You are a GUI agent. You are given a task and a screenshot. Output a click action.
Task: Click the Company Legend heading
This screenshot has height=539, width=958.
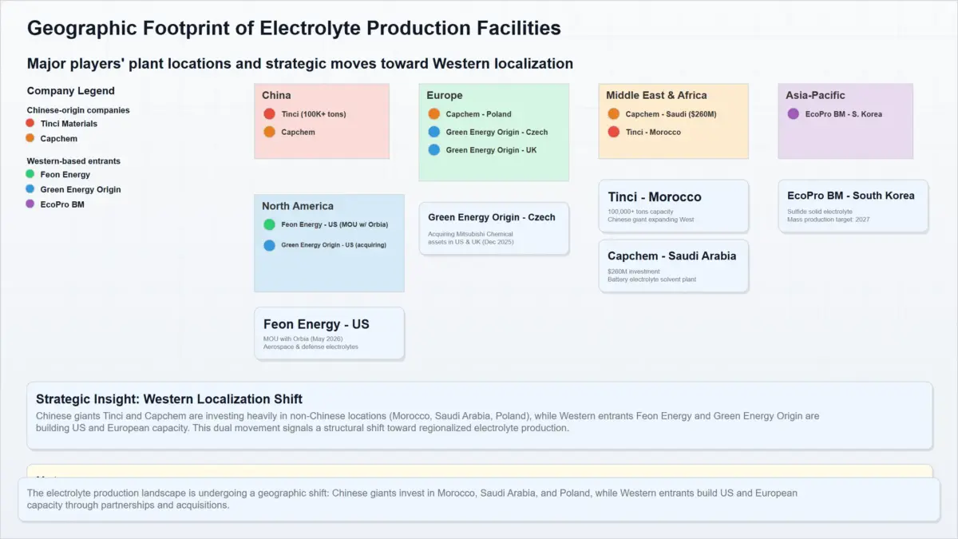click(x=71, y=91)
